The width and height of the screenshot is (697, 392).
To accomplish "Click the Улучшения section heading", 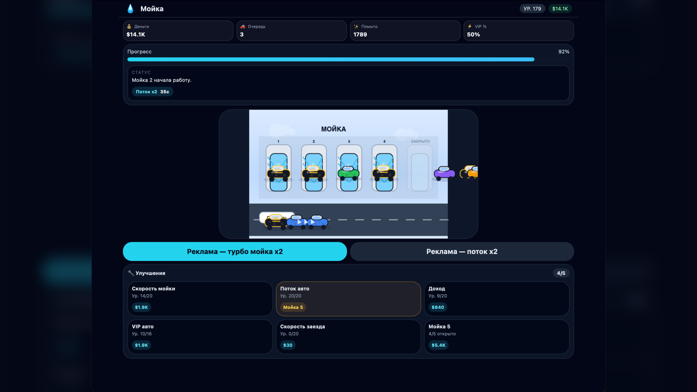I will (x=150, y=273).
